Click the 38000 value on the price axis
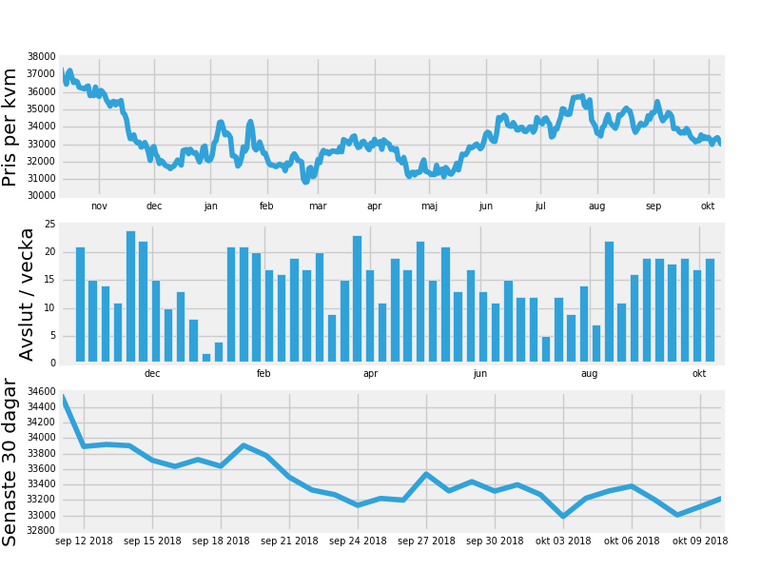The height and width of the screenshot is (571, 761). 43,57
